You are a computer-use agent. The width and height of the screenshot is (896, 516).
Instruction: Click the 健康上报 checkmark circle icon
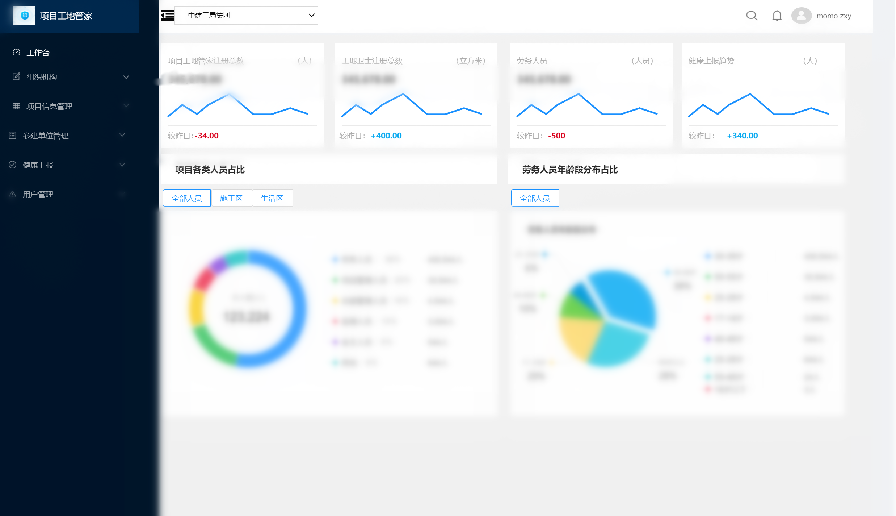click(x=13, y=165)
